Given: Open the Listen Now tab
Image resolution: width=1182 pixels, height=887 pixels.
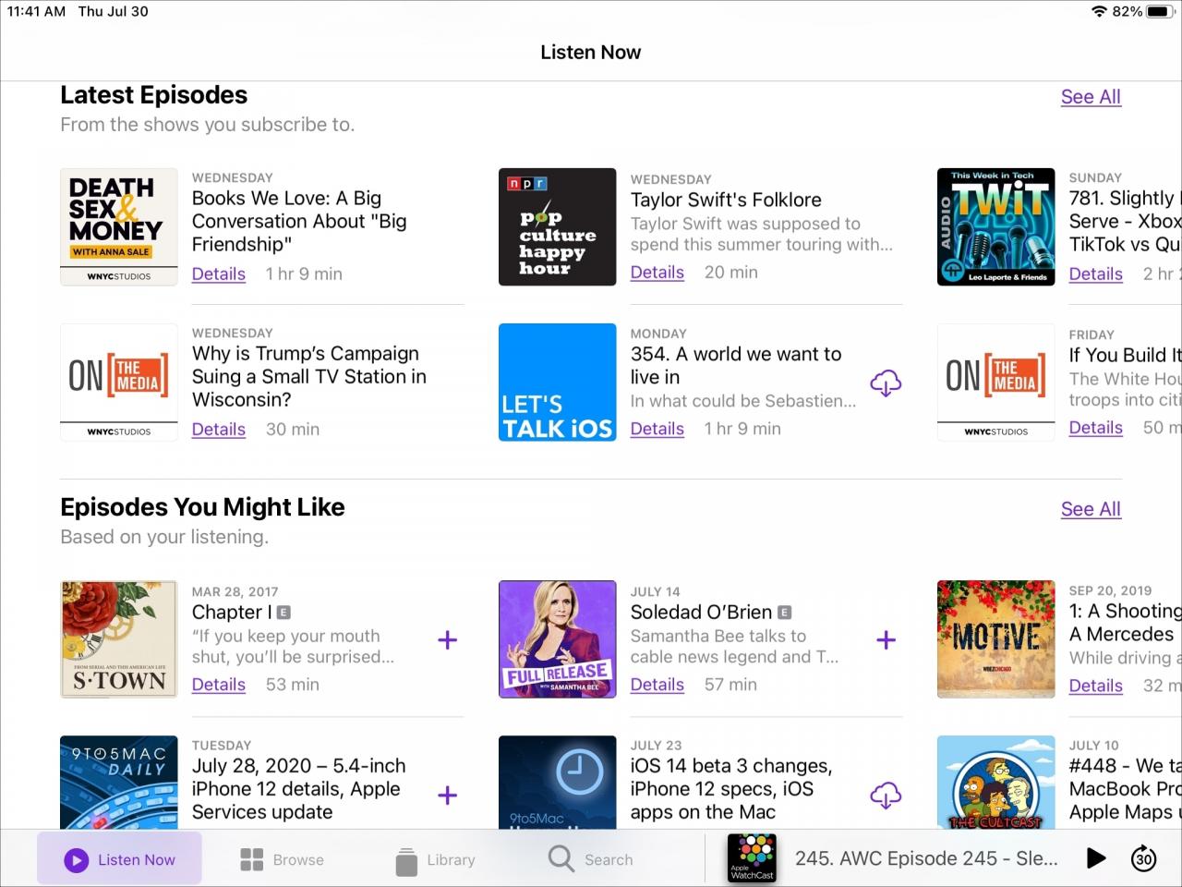Looking at the screenshot, I should pos(119,859).
